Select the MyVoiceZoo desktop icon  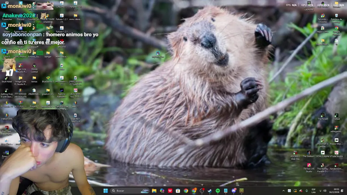(x=158, y=55)
